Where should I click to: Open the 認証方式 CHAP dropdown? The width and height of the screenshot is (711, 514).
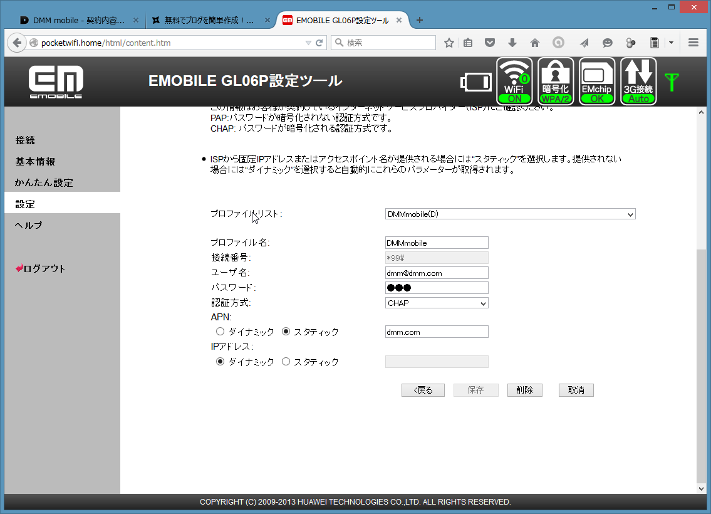437,303
